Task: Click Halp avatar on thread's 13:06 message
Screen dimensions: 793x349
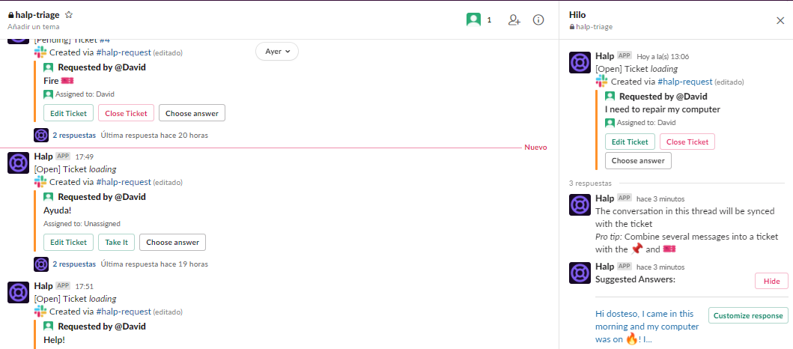Action: pos(580,62)
